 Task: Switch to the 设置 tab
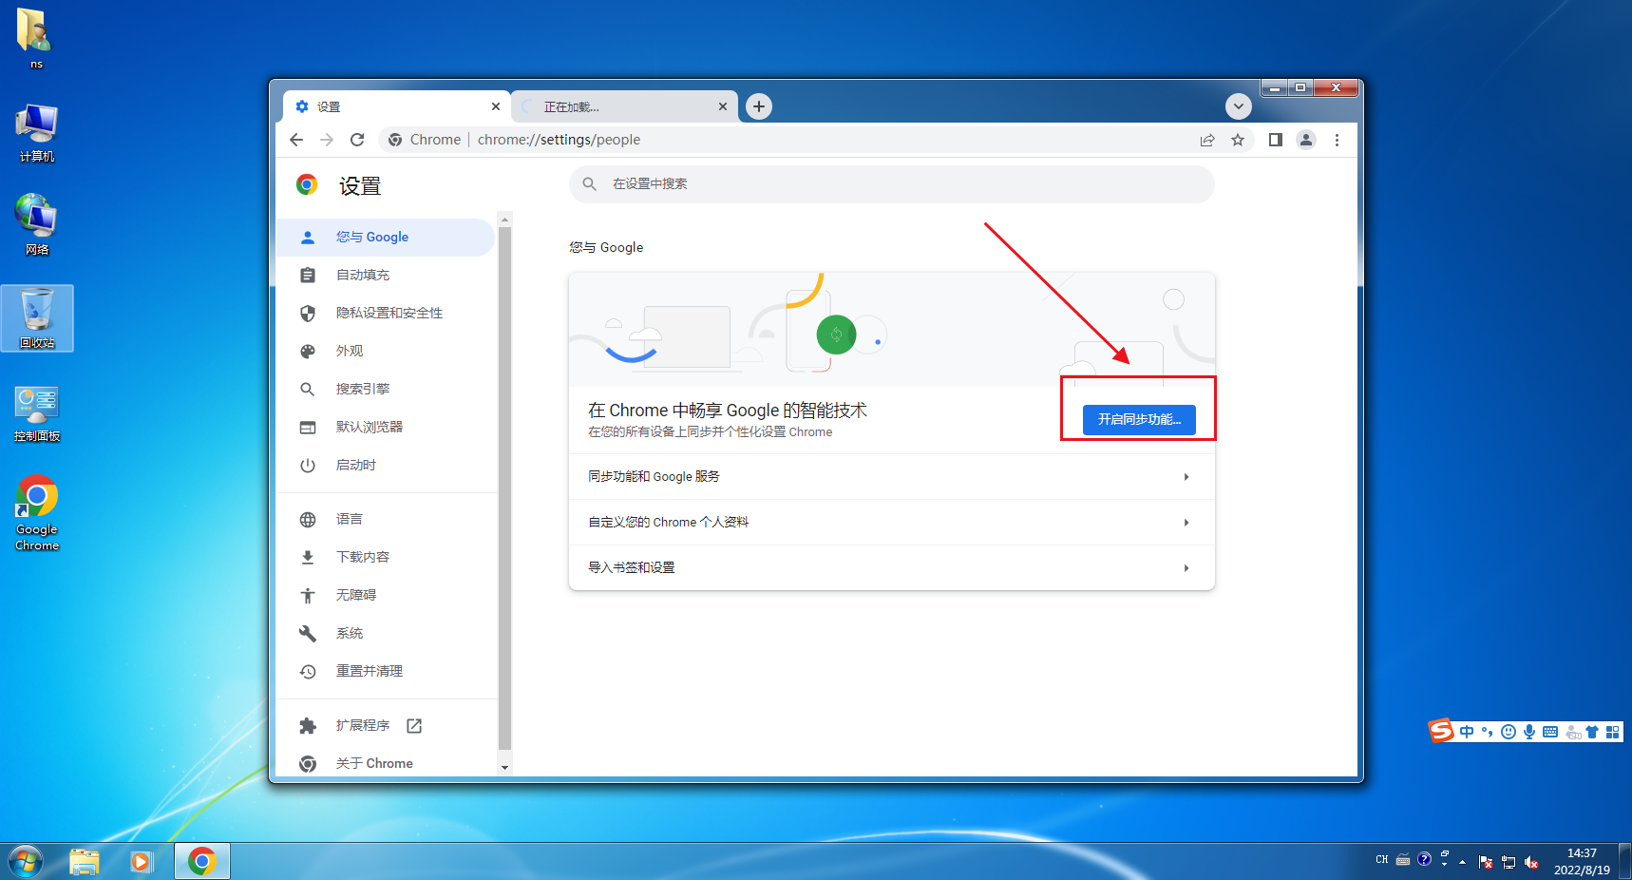pyautogui.click(x=396, y=106)
